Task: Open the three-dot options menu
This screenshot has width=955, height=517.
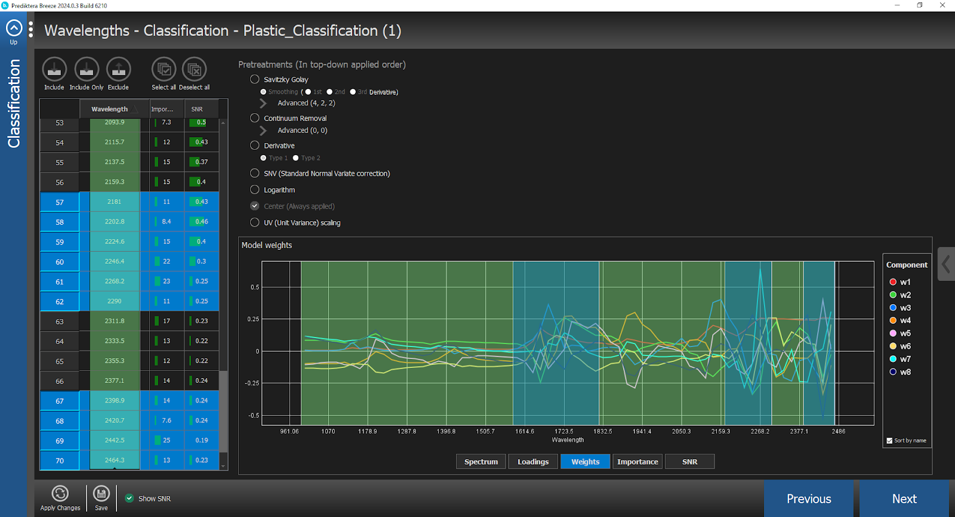Action: 31,30
